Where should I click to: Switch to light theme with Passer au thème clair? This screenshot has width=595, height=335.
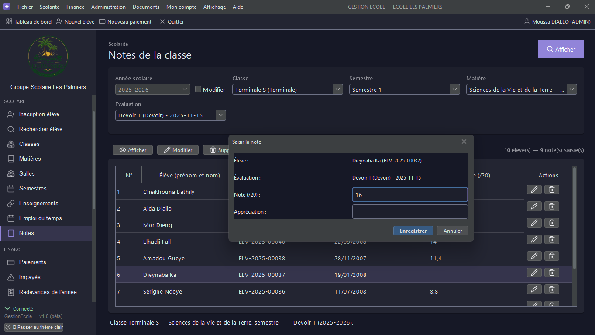pyautogui.click(x=34, y=327)
